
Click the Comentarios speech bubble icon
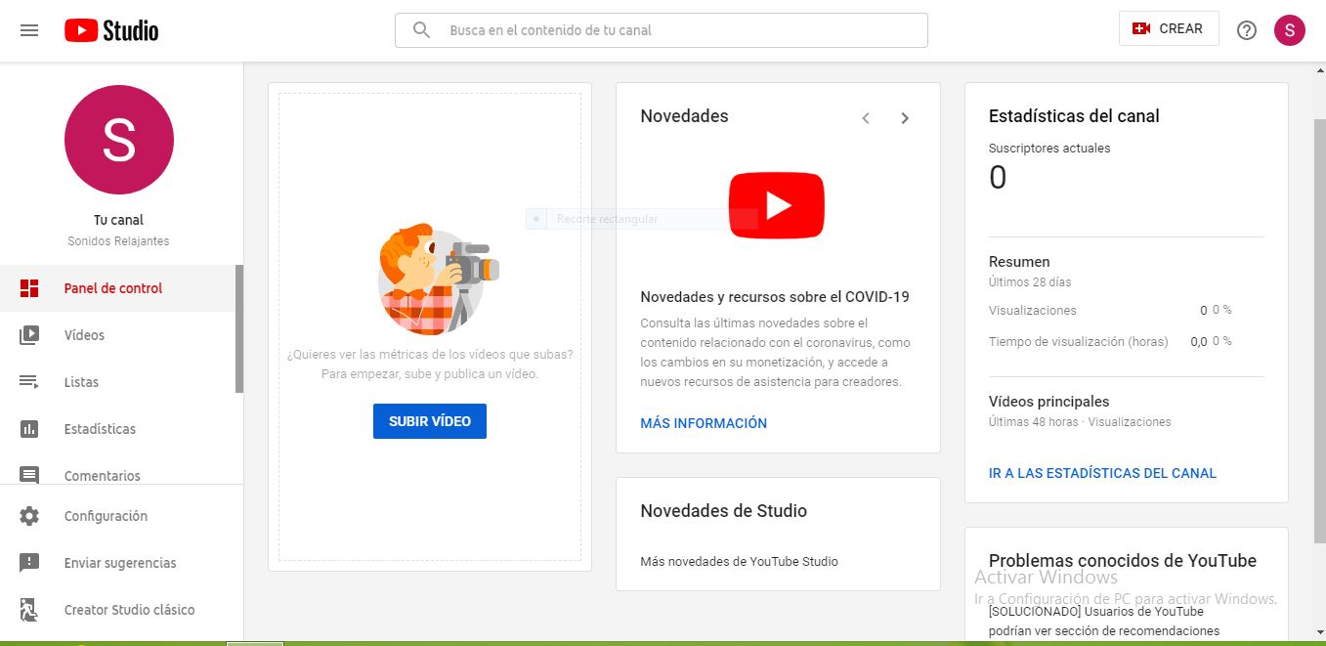[29, 476]
